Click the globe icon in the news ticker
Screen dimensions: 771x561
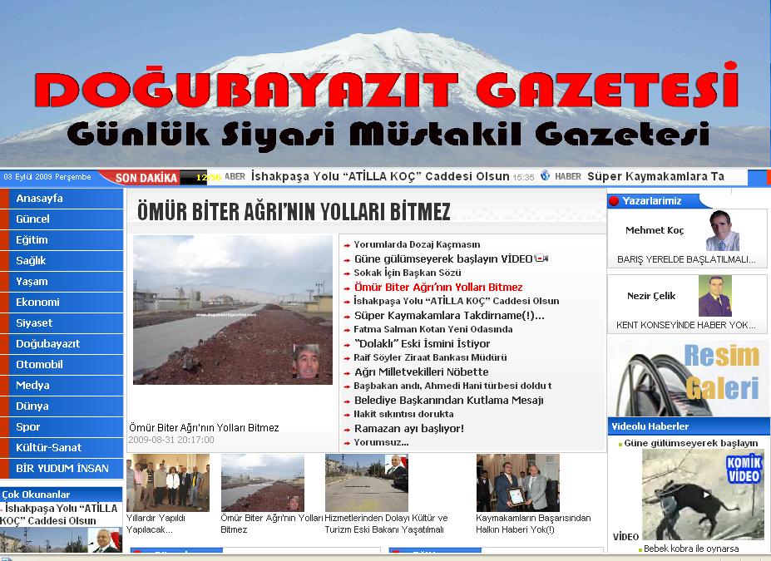(546, 176)
